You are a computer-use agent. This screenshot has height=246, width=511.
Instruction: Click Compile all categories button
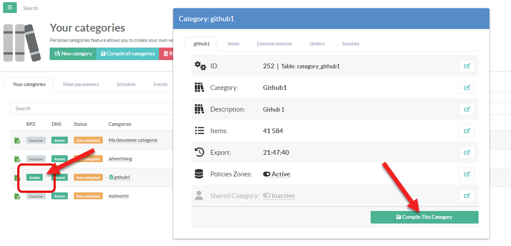pos(127,54)
